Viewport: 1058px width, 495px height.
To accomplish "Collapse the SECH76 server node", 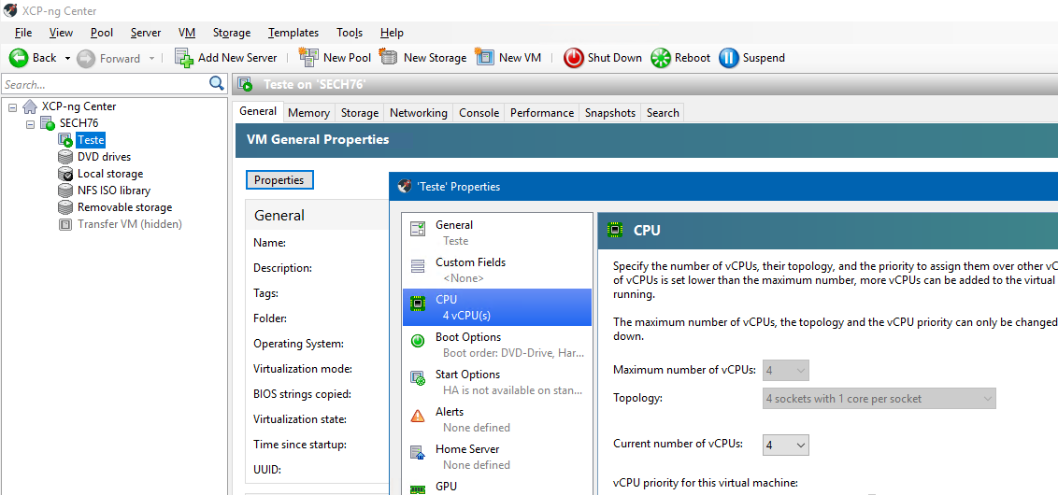I will pos(30,123).
